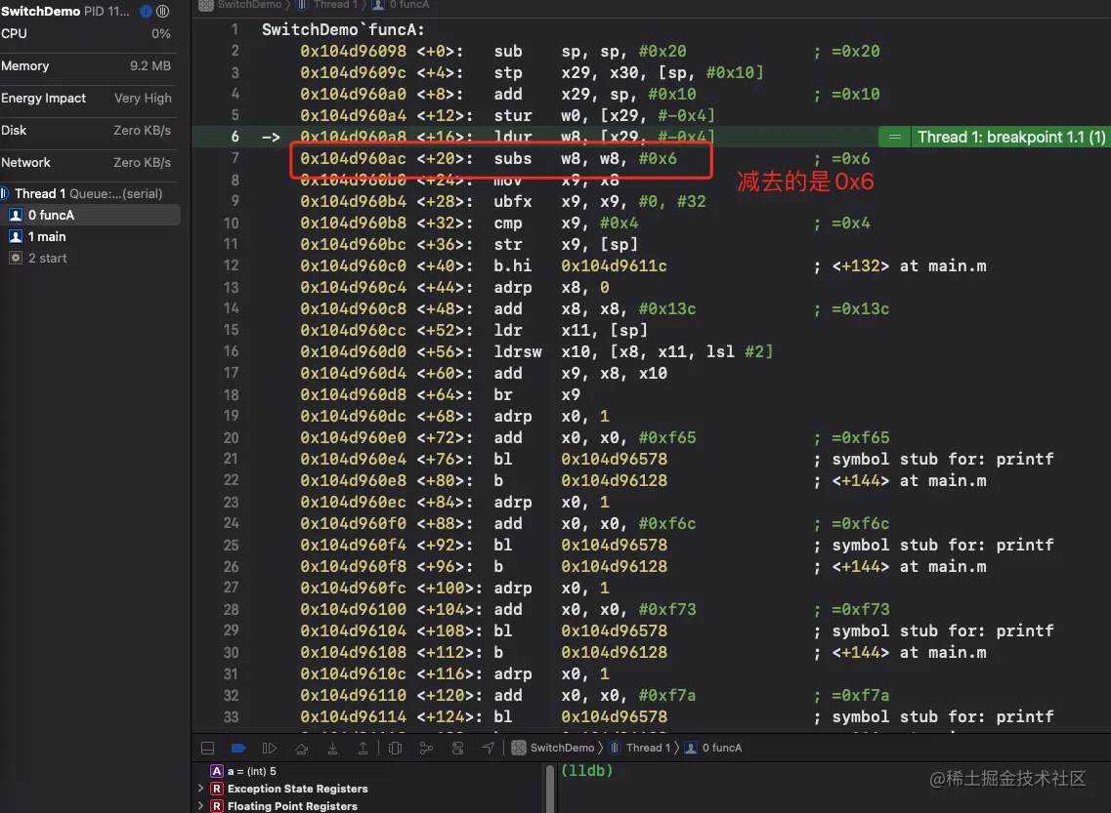This screenshot has width=1111, height=813.
Task: Open the Debug View Hierarchy tool
Action: tap(396, 748)
